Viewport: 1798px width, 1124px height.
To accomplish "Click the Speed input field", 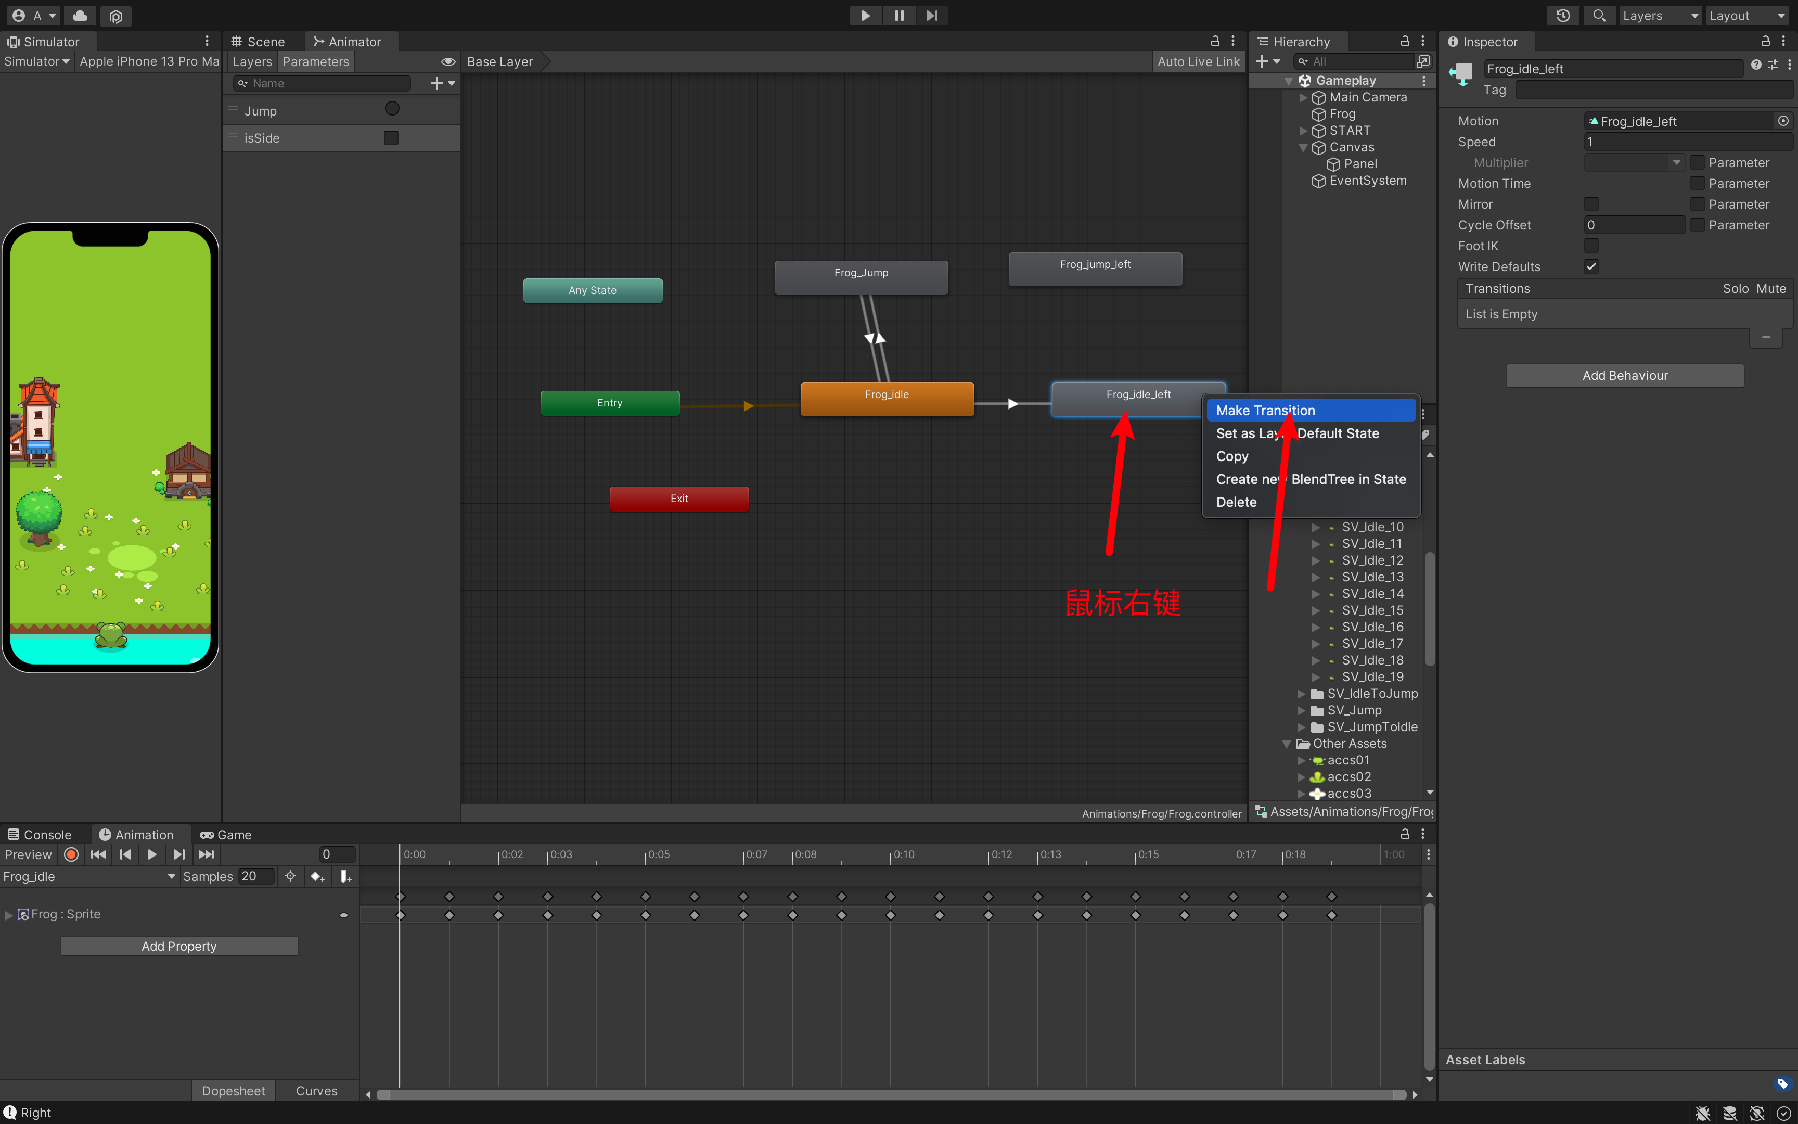I will [x=1688, y=142].
